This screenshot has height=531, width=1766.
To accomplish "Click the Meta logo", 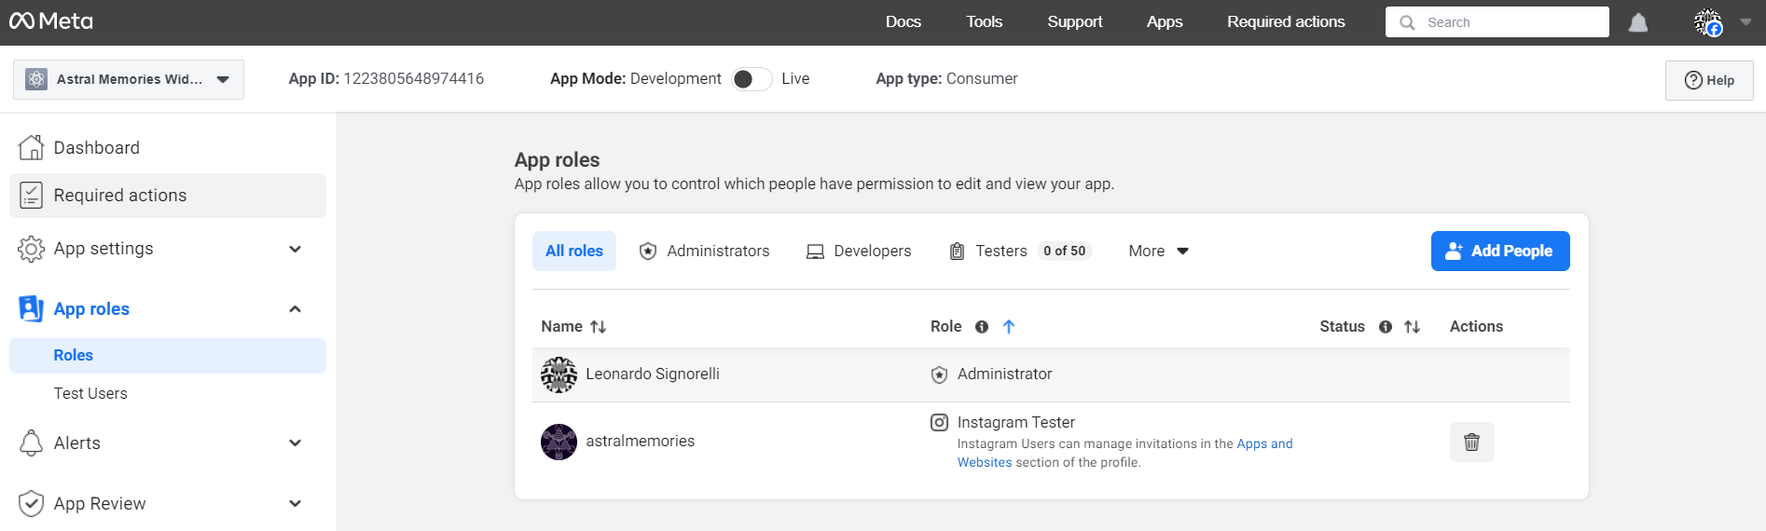I will (51, 21).
